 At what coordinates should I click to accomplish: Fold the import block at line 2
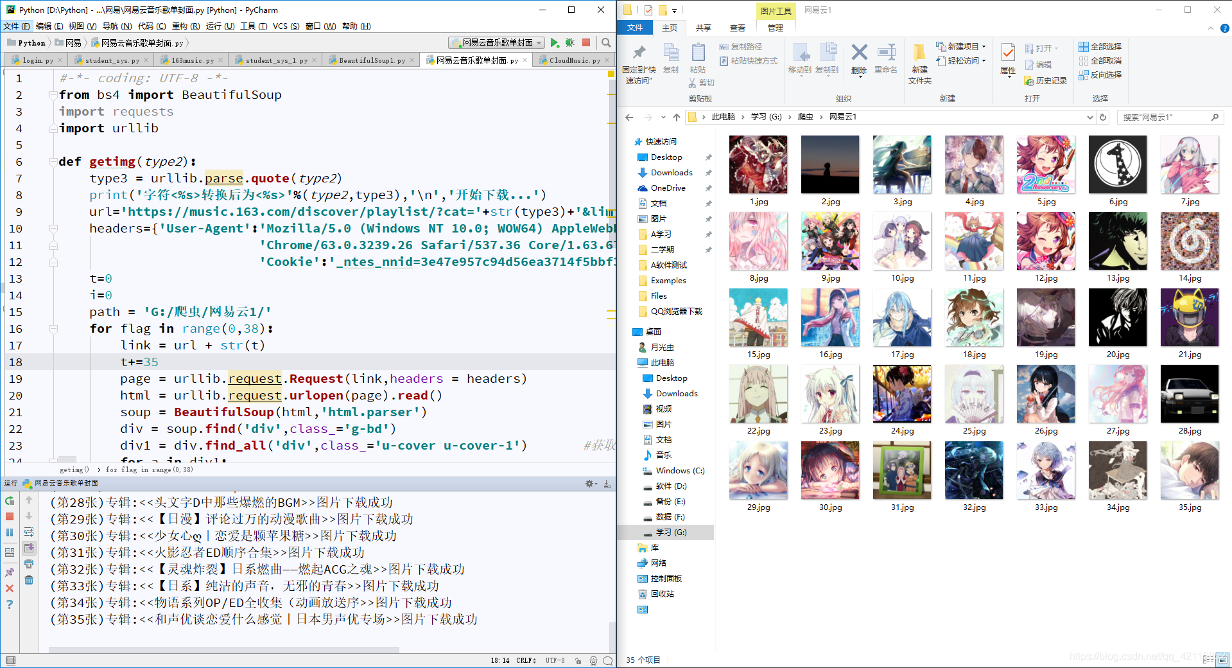53,95
